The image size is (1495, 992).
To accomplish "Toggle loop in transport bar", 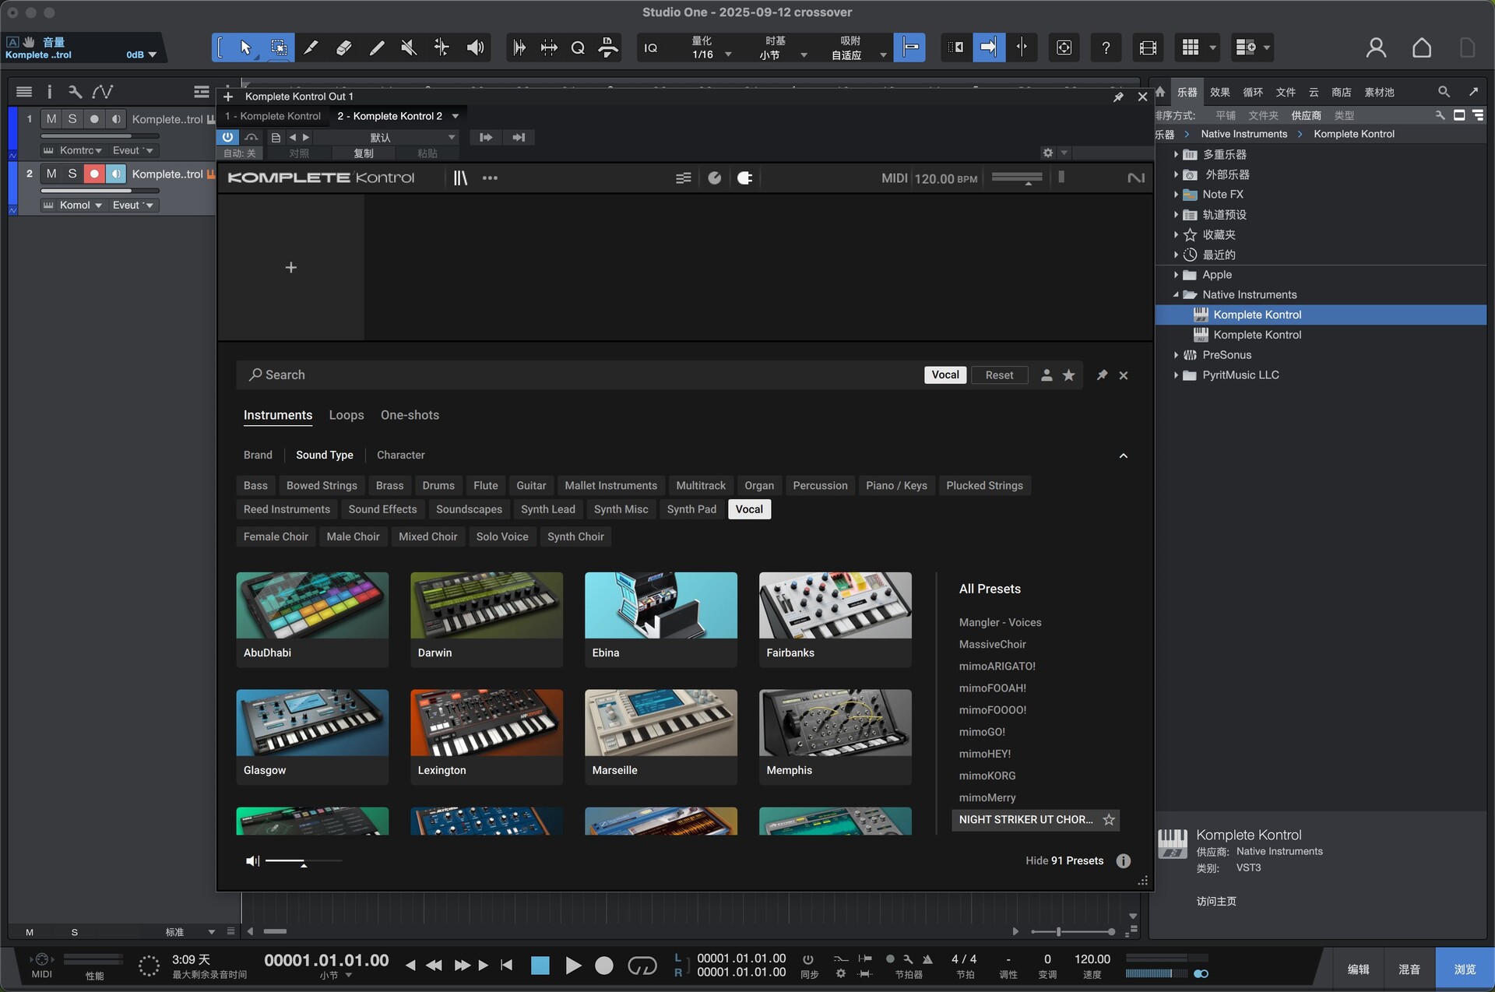I will (x=642, y=966).
